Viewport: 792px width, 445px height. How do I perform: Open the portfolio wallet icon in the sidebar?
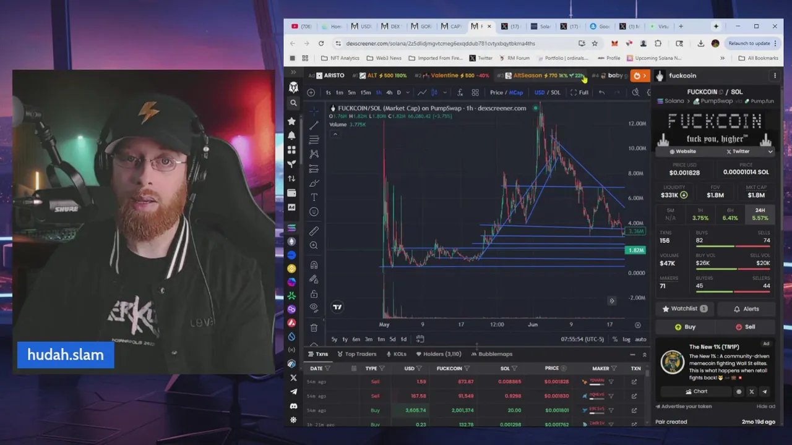(x=292, y=193)
